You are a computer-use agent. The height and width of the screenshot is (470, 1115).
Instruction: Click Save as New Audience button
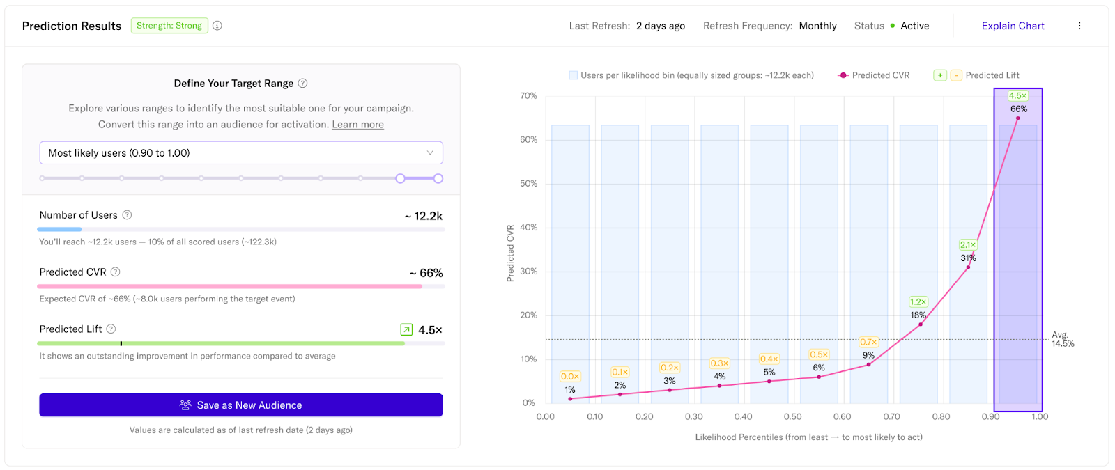[x=241, y=405]
